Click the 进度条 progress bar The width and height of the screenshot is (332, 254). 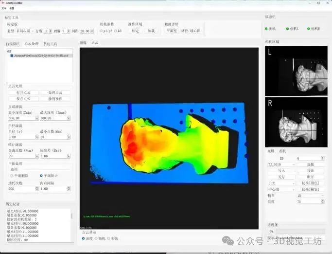point(297,232)
